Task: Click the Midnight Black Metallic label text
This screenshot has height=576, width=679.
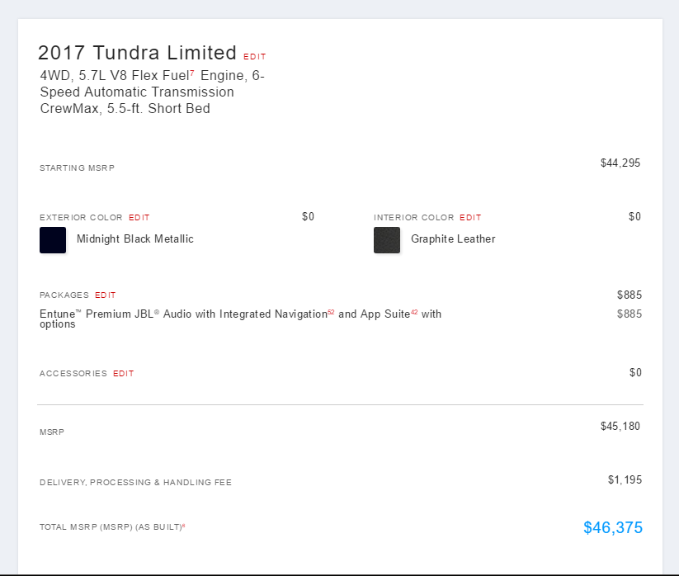Action: click(135, 239)
